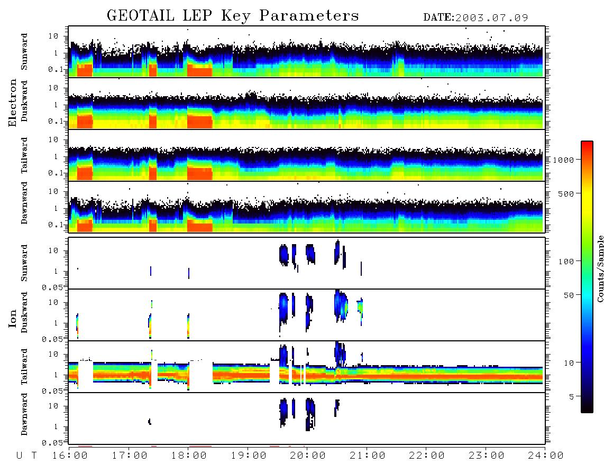This screenshot has height=465, width=604.
Task: Click the 23:00 time axis label
Action: point(487,455)
